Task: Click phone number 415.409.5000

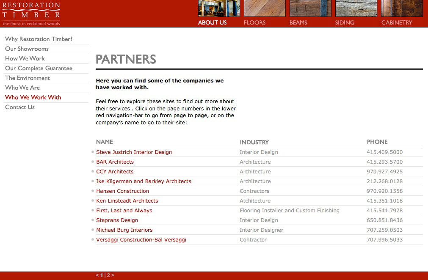Action: (x=384, y=152)
